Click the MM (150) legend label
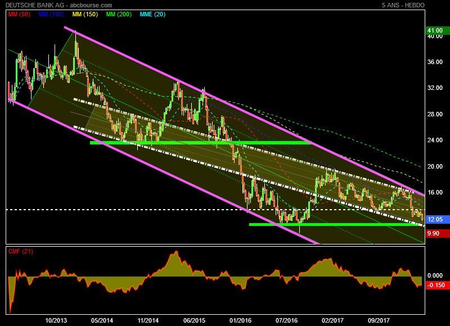Screen dimensions: 450x326 click(x=85, y=15)
